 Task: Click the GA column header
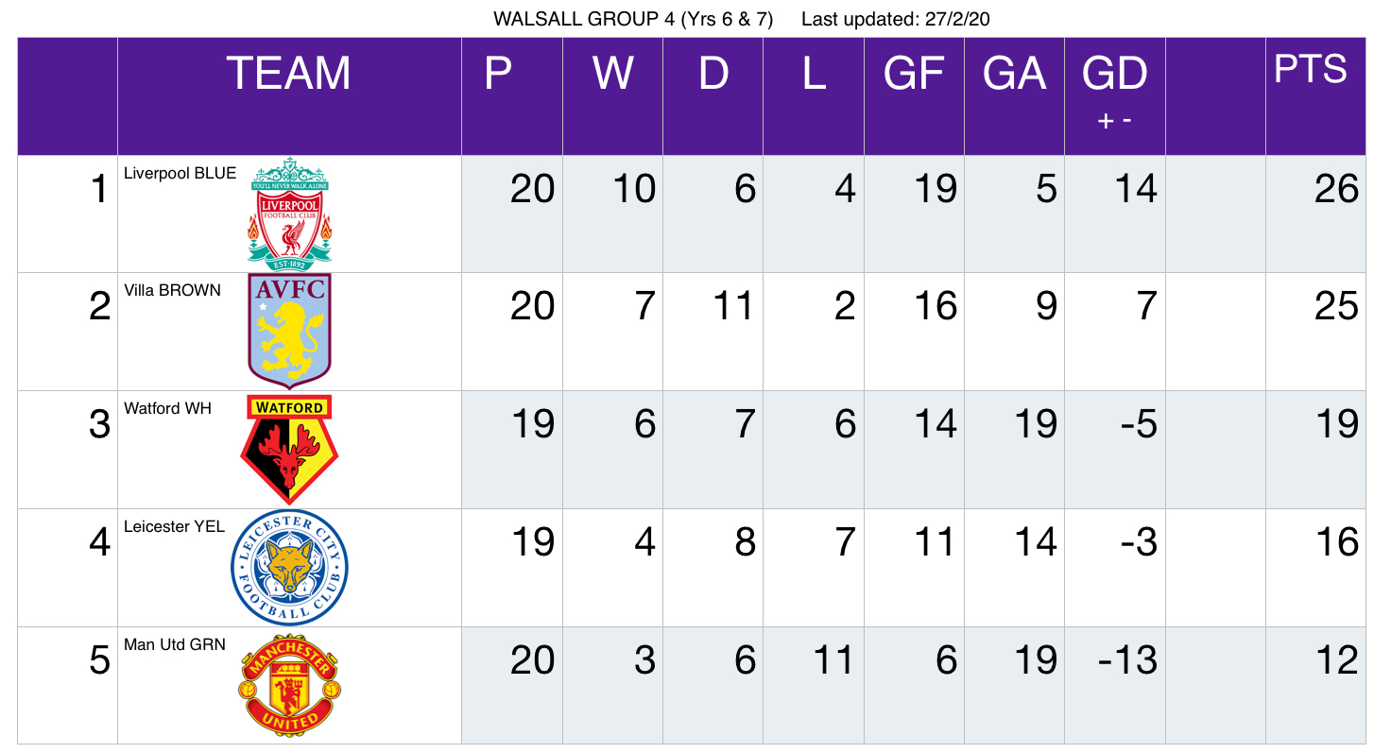pyautogui.click(x=1014, y=74)
